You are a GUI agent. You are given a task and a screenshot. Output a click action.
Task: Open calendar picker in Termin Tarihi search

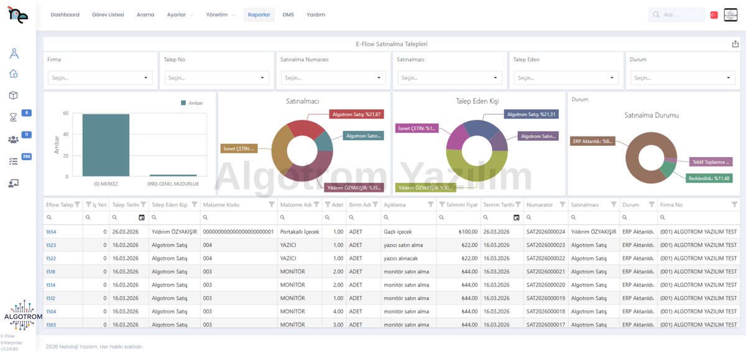tap(516, 217)
